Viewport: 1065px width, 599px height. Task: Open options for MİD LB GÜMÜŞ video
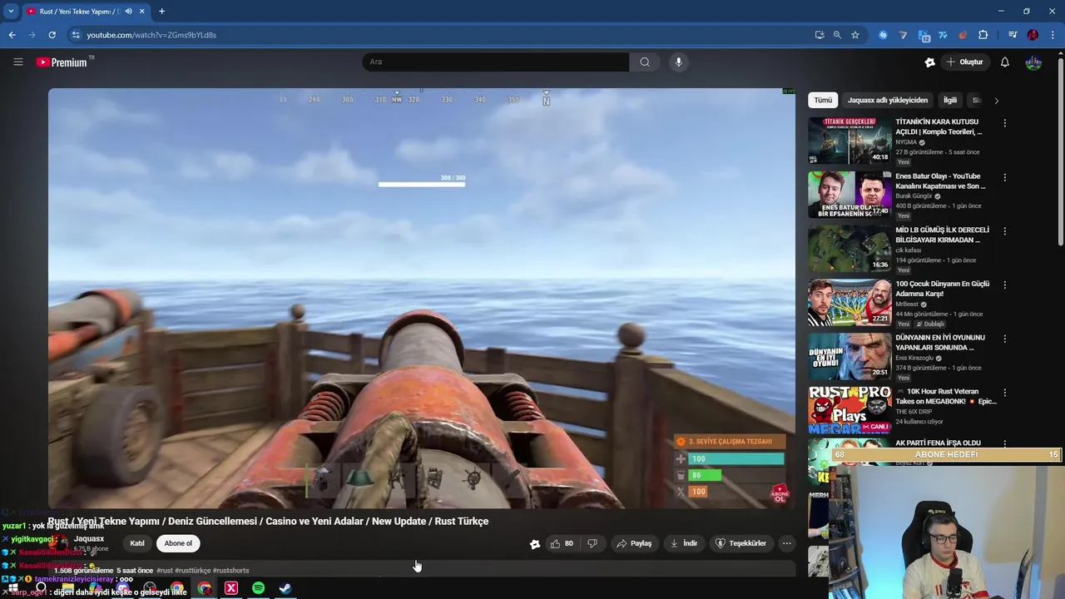1004,231
